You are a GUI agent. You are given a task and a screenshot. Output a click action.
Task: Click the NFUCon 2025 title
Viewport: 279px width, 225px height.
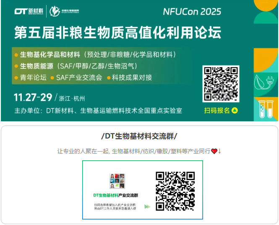[x=192, y=12]
